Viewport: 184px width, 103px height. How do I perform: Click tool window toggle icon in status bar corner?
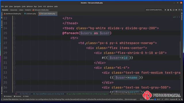[x=2, y=99]
